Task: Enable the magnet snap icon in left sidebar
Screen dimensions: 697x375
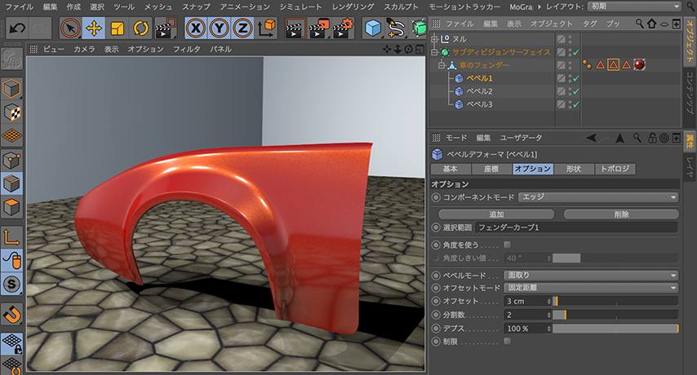Action: (x=12, y=314)
